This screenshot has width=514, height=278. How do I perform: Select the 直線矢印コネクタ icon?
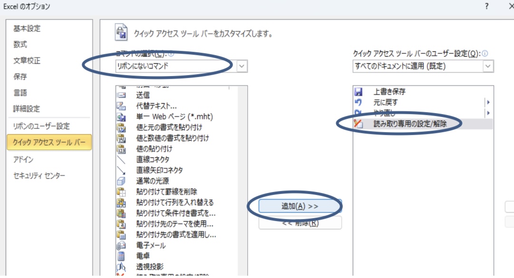(121, 170)
